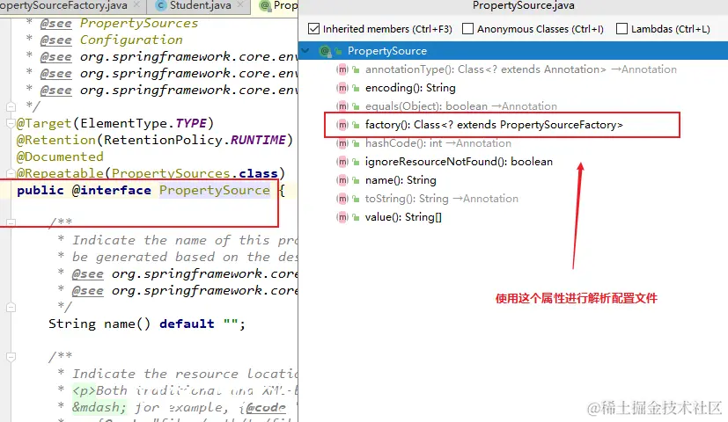The width and height of the screenshot is (728, 422).
Task: Click method icon next to equals(Object)
Action: [x=342, y=106]
